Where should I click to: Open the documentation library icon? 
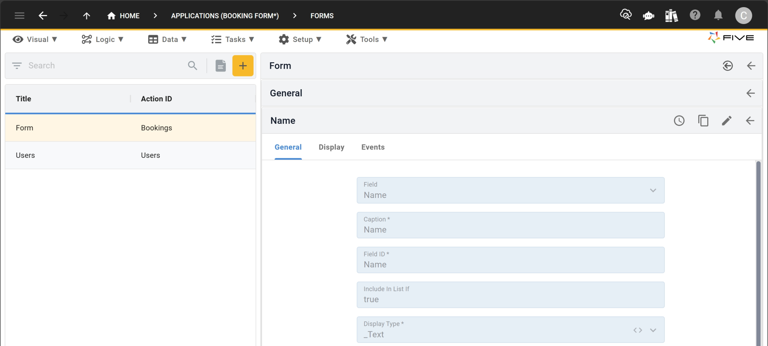[x=672, y=15]
